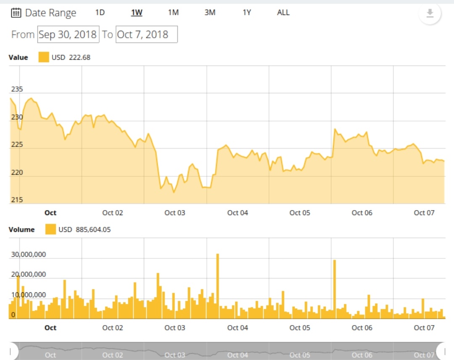Grab the left handle of range navigator
Viewport: 454px width, 360px height.
(11, 351)
